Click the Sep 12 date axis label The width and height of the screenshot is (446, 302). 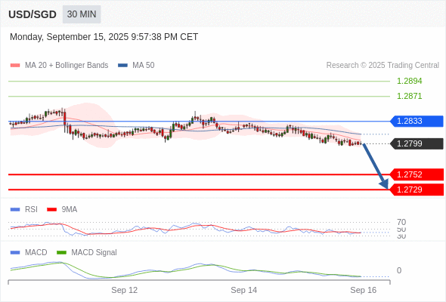(x=124, y=290)
